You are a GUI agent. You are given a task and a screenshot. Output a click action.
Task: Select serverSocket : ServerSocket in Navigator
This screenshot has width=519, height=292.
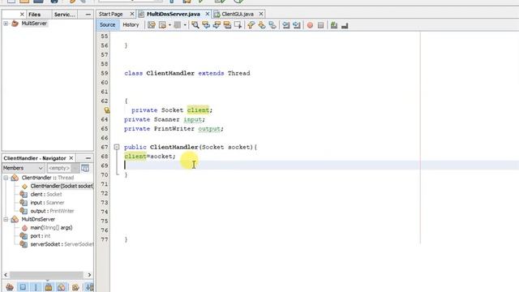point(62,244)
